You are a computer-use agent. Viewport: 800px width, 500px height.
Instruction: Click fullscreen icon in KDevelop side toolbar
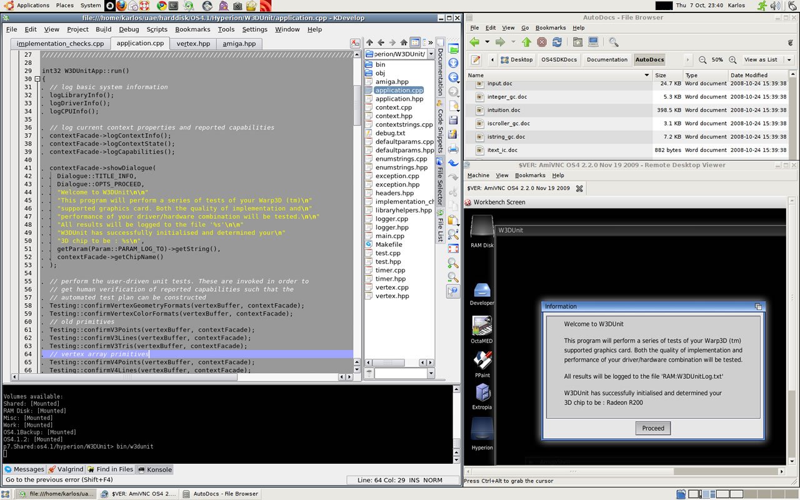click(x=453, y=248)
